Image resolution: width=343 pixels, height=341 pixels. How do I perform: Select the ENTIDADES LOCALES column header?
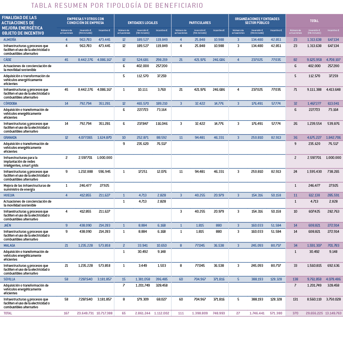143,23
